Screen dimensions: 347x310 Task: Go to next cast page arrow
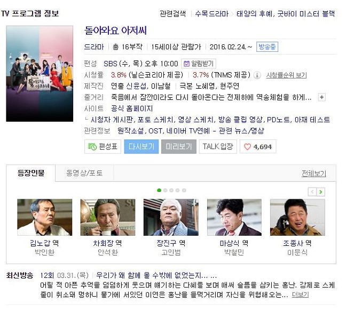[x=321, y=192]
